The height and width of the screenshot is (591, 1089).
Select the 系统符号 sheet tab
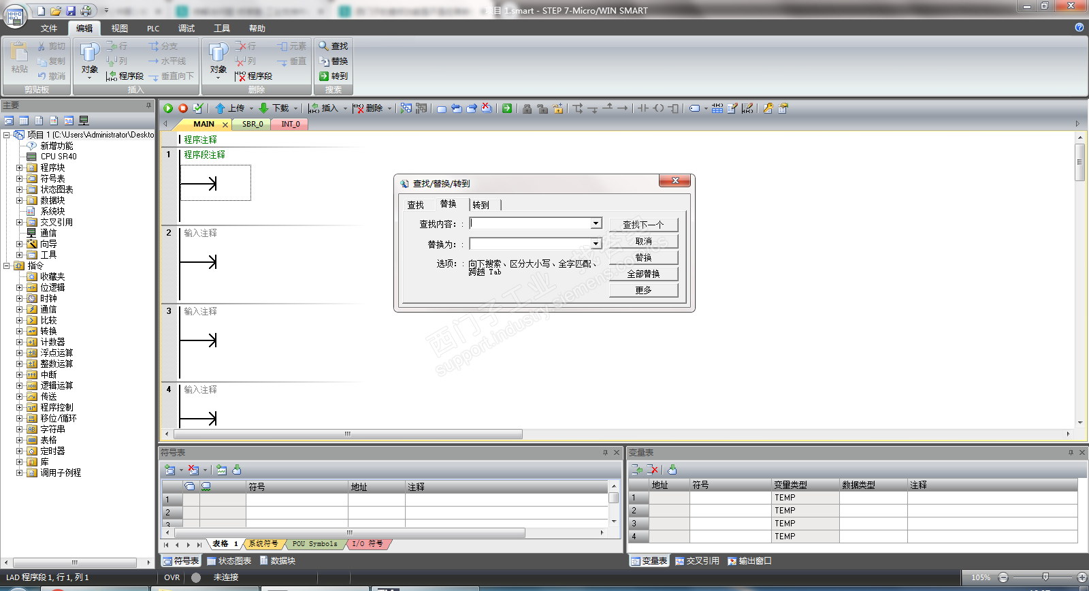263,544
